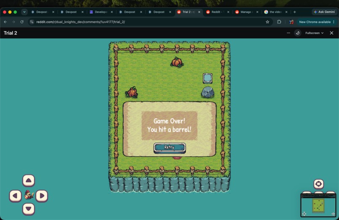Expand the tab search dropdown arrow
The height and width of the screenshot is (220, 339).
click(24, 12)
